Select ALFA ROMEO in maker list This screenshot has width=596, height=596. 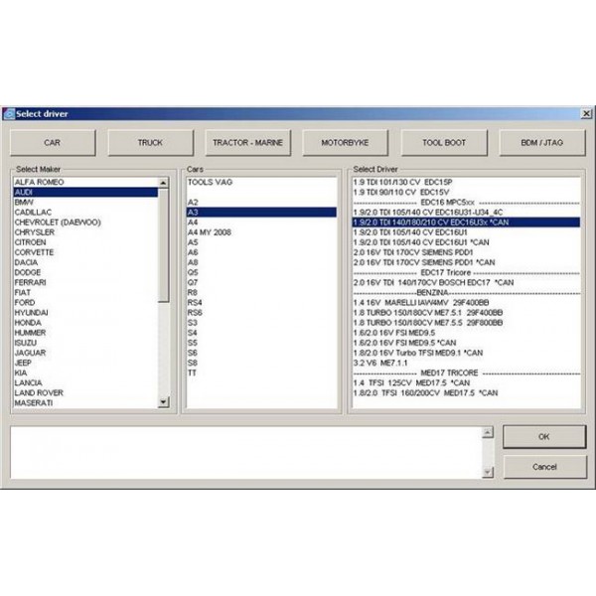[85, 183]
